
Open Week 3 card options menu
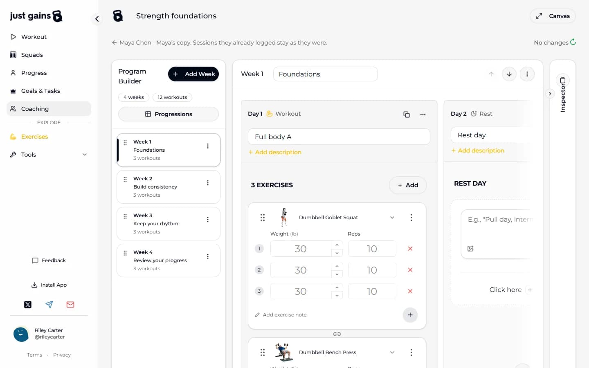[208, 220]
